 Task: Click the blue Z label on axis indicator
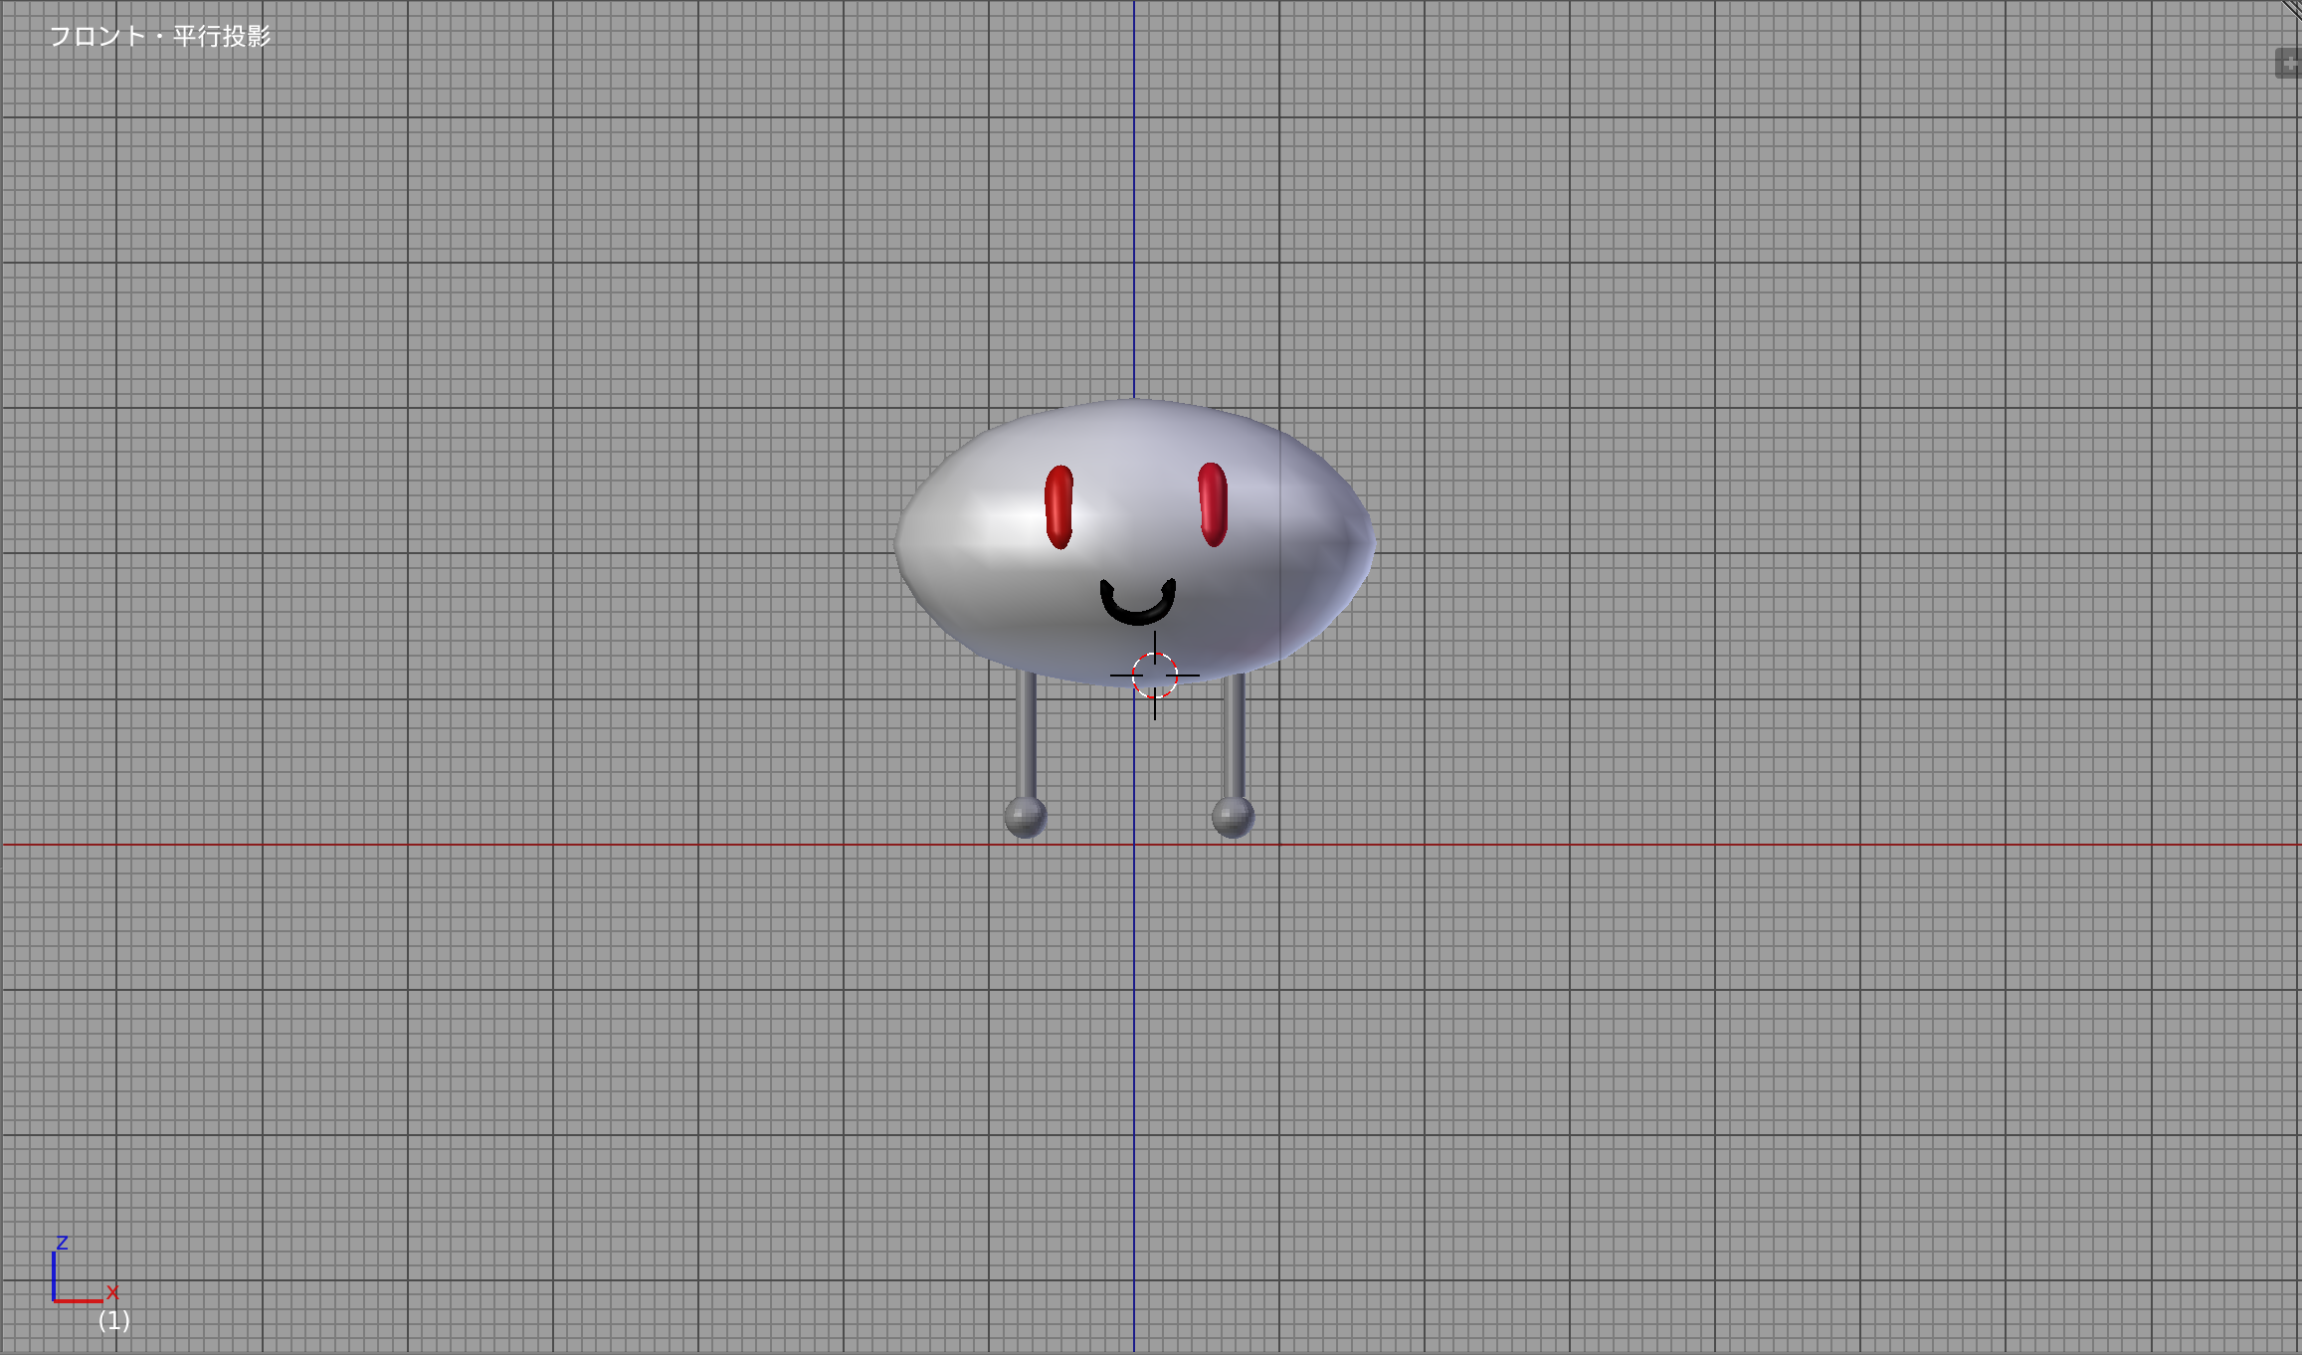(62, 1243)
